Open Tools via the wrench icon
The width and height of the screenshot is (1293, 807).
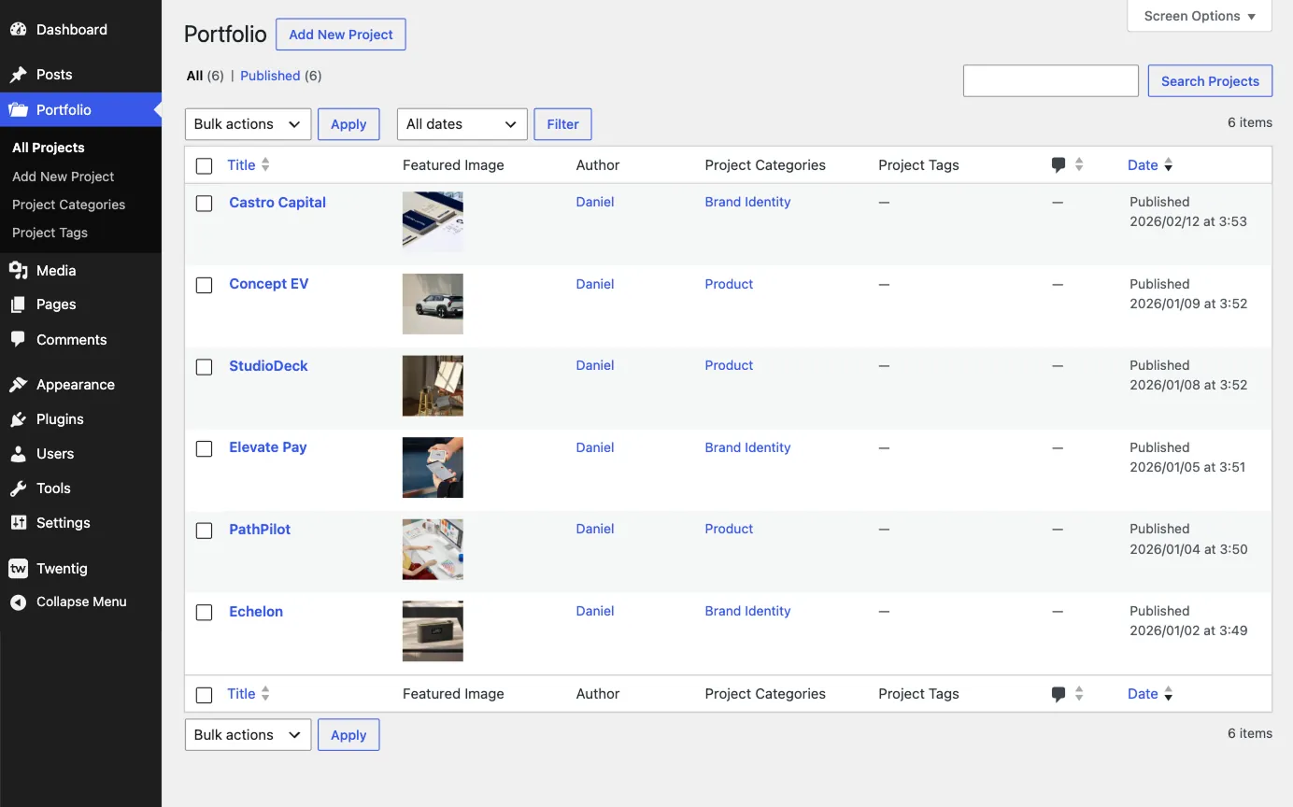19,488
